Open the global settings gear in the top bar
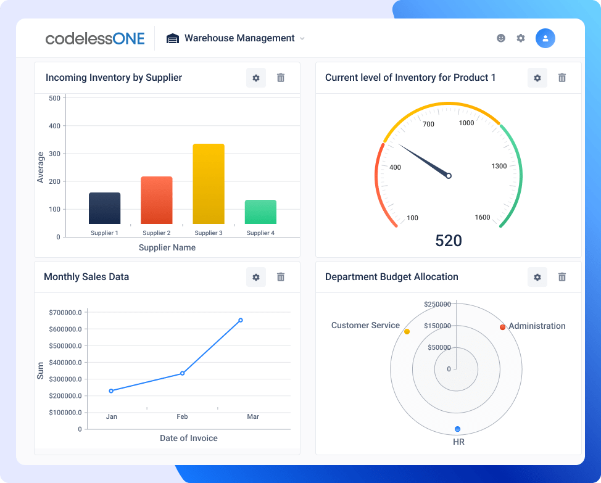Viewport: 601px width, 483px height. click(x=521, y=38)
